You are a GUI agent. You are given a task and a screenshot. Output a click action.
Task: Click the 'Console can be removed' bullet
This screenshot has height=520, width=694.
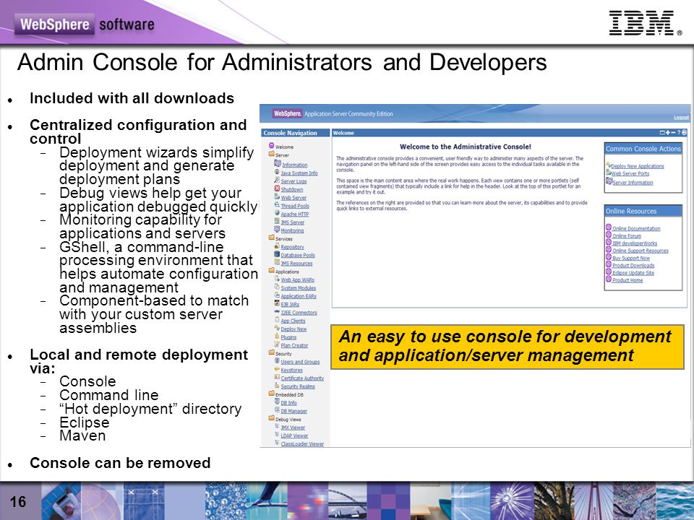click(120, 463)
